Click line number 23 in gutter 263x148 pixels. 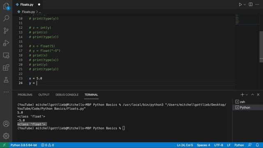tap(21, 79)
